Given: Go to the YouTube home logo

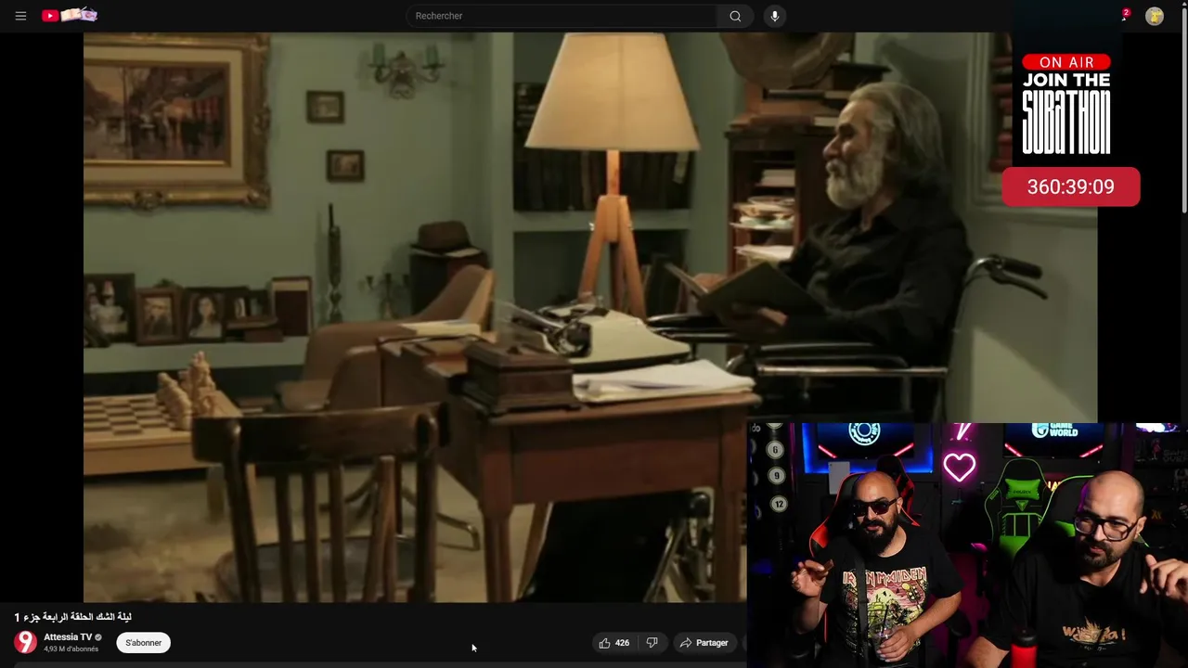Looking at the screenshot, I should [x=70, y=15].
